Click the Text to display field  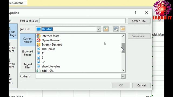[82, 21]
